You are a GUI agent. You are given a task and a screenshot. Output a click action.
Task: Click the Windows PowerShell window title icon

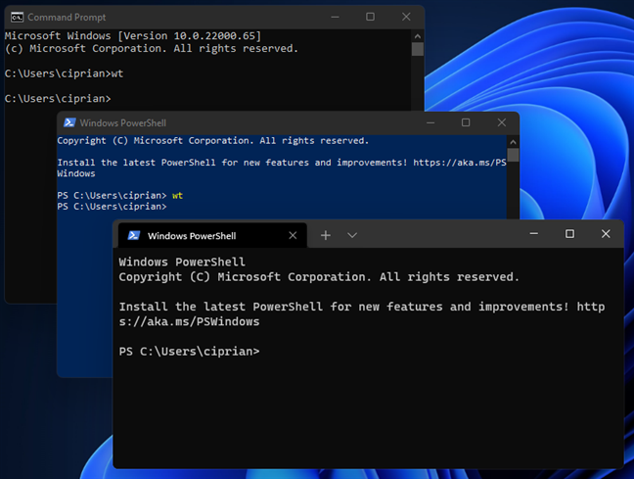click(x=69, y=122)
